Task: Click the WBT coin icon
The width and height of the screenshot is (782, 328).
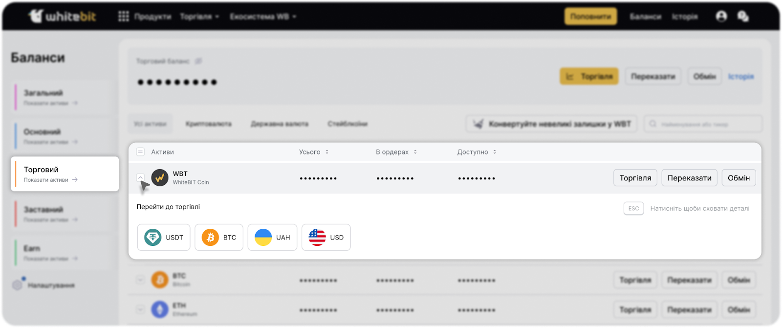Action: click(x=160, y=178)
